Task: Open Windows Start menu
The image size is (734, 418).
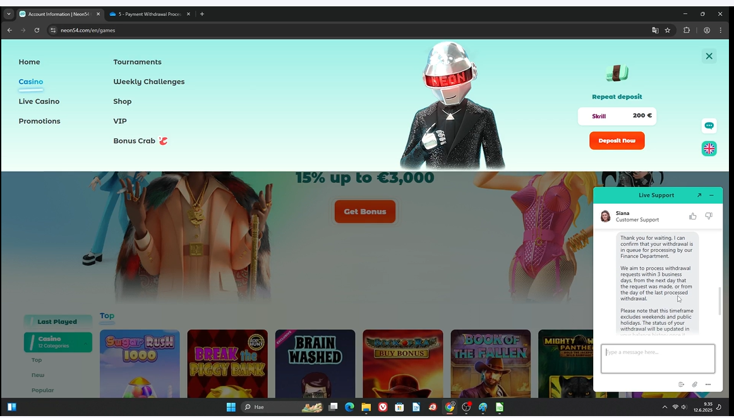Action: pyautogui.click(x=231, y=407)
